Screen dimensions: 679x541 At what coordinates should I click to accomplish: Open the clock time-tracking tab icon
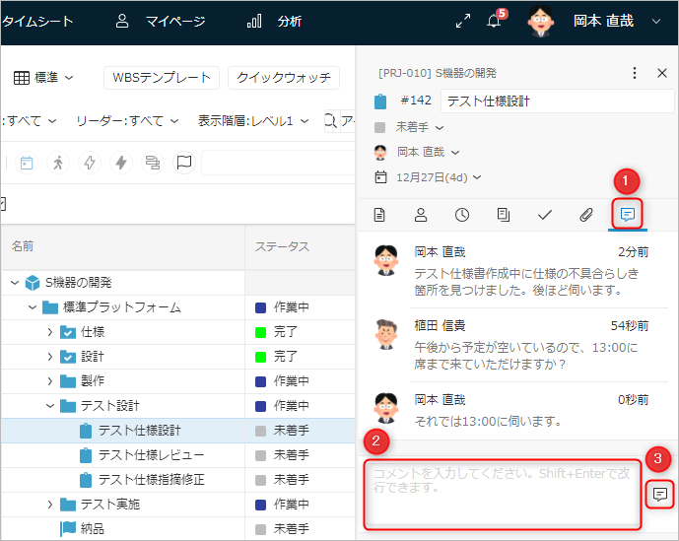(x=461, y=214)
